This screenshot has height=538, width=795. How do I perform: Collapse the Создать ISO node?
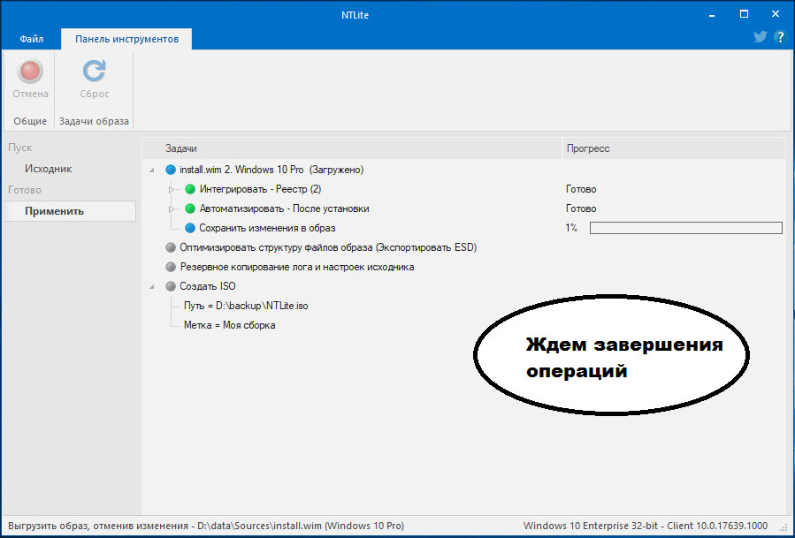point(152,287)
